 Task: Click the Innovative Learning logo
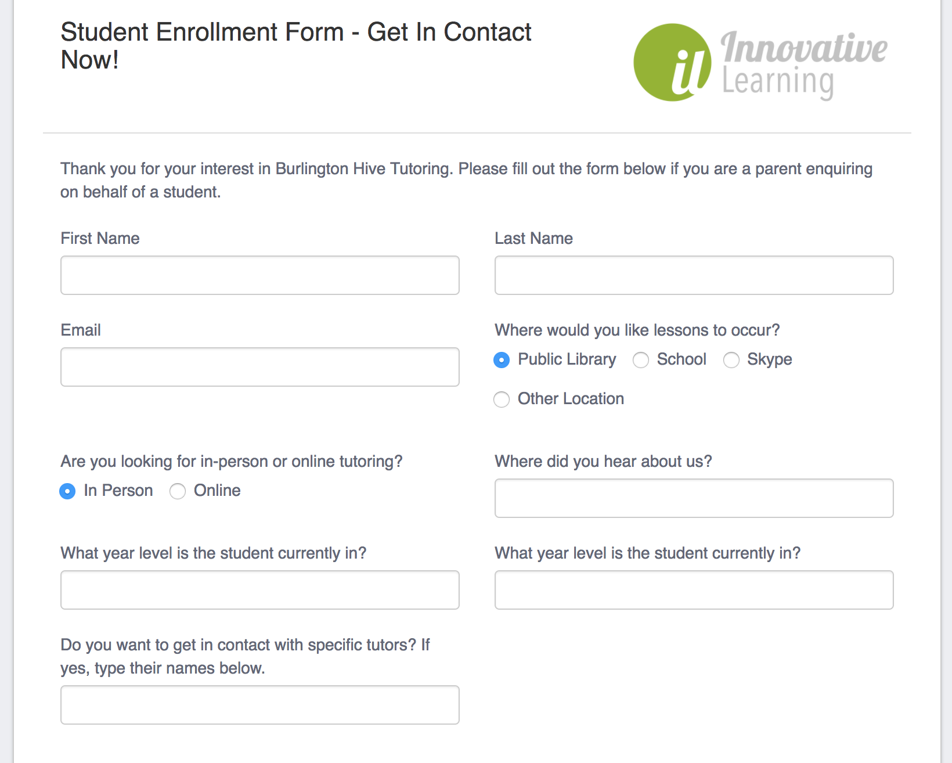(x=759, y=63)
